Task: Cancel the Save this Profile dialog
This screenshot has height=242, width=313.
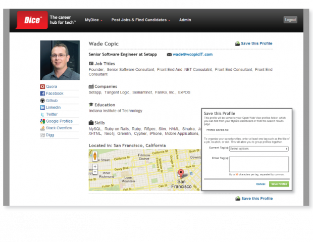Action: click(x=260, y=184)
